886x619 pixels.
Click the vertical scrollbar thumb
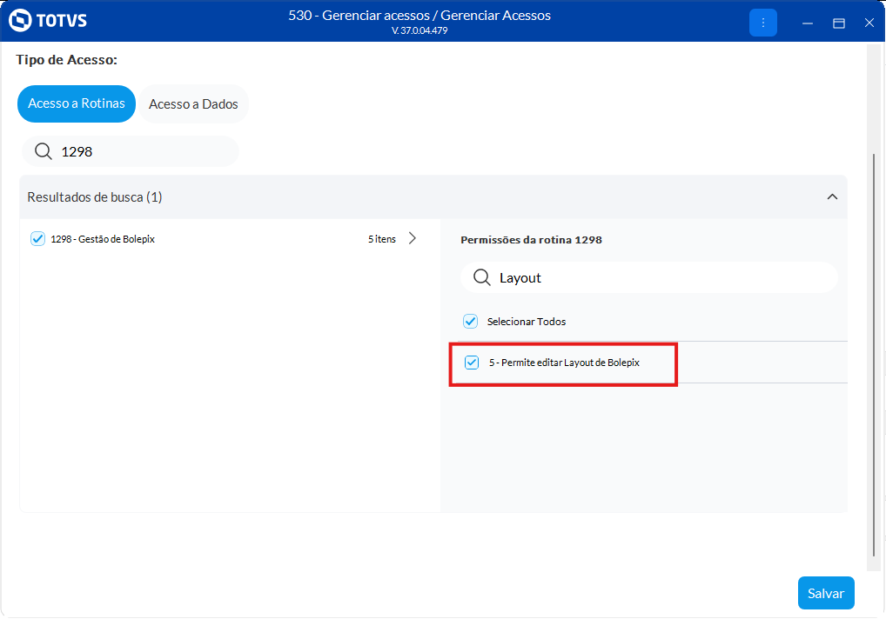874,348
